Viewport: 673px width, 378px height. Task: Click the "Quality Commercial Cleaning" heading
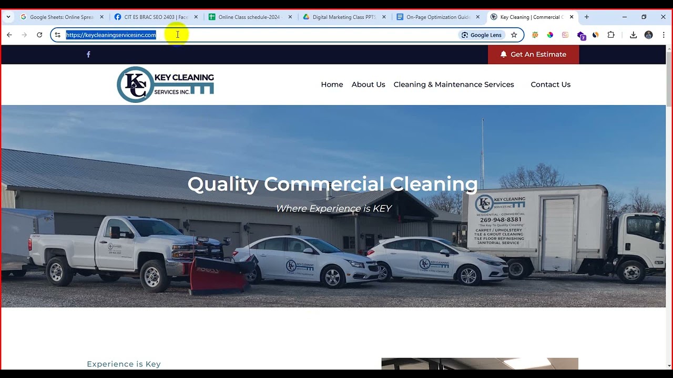[333, 184]
